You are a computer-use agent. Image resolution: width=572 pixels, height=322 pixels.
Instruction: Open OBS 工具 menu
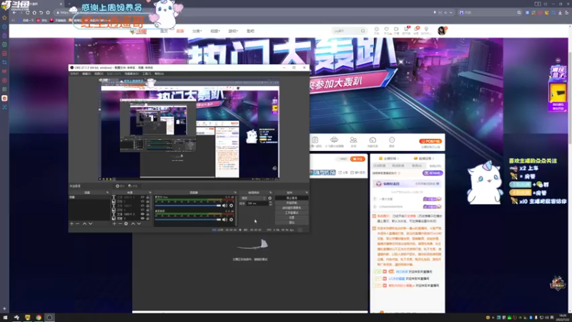click(147, 74)
